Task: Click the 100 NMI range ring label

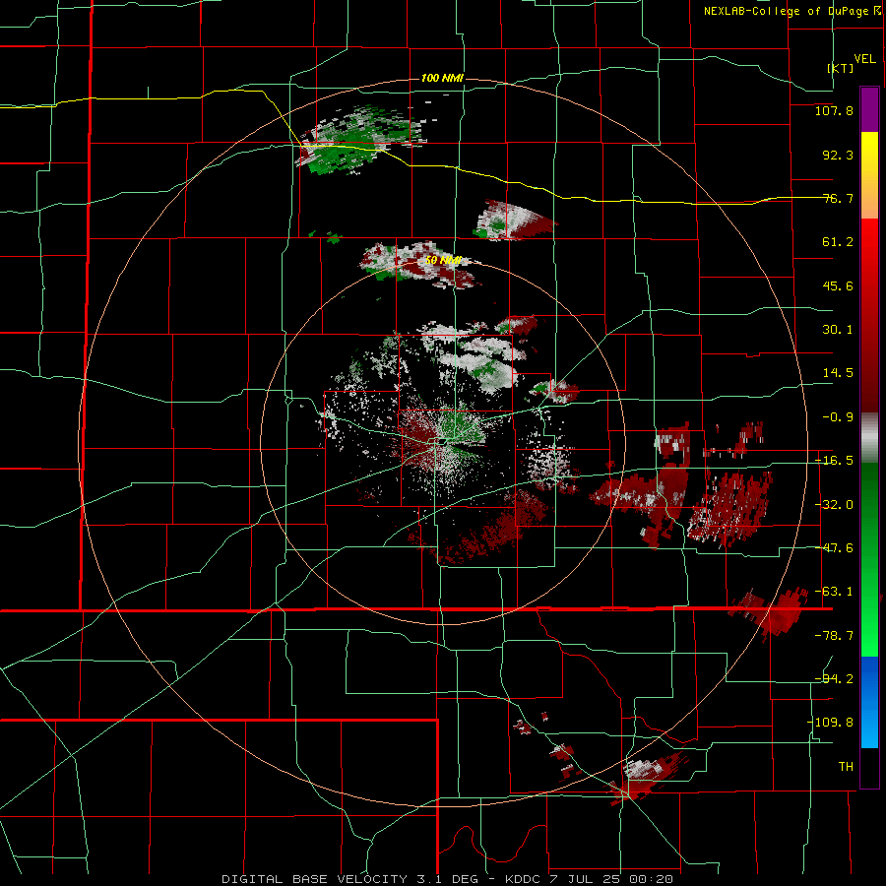Action: coord(442,78)
